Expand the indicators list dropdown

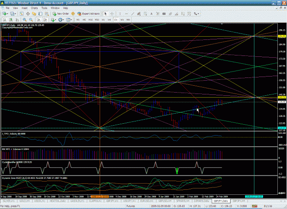(56, 20)
